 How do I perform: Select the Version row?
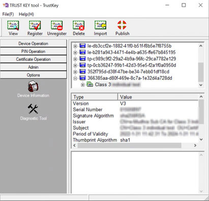click(135, 103)
